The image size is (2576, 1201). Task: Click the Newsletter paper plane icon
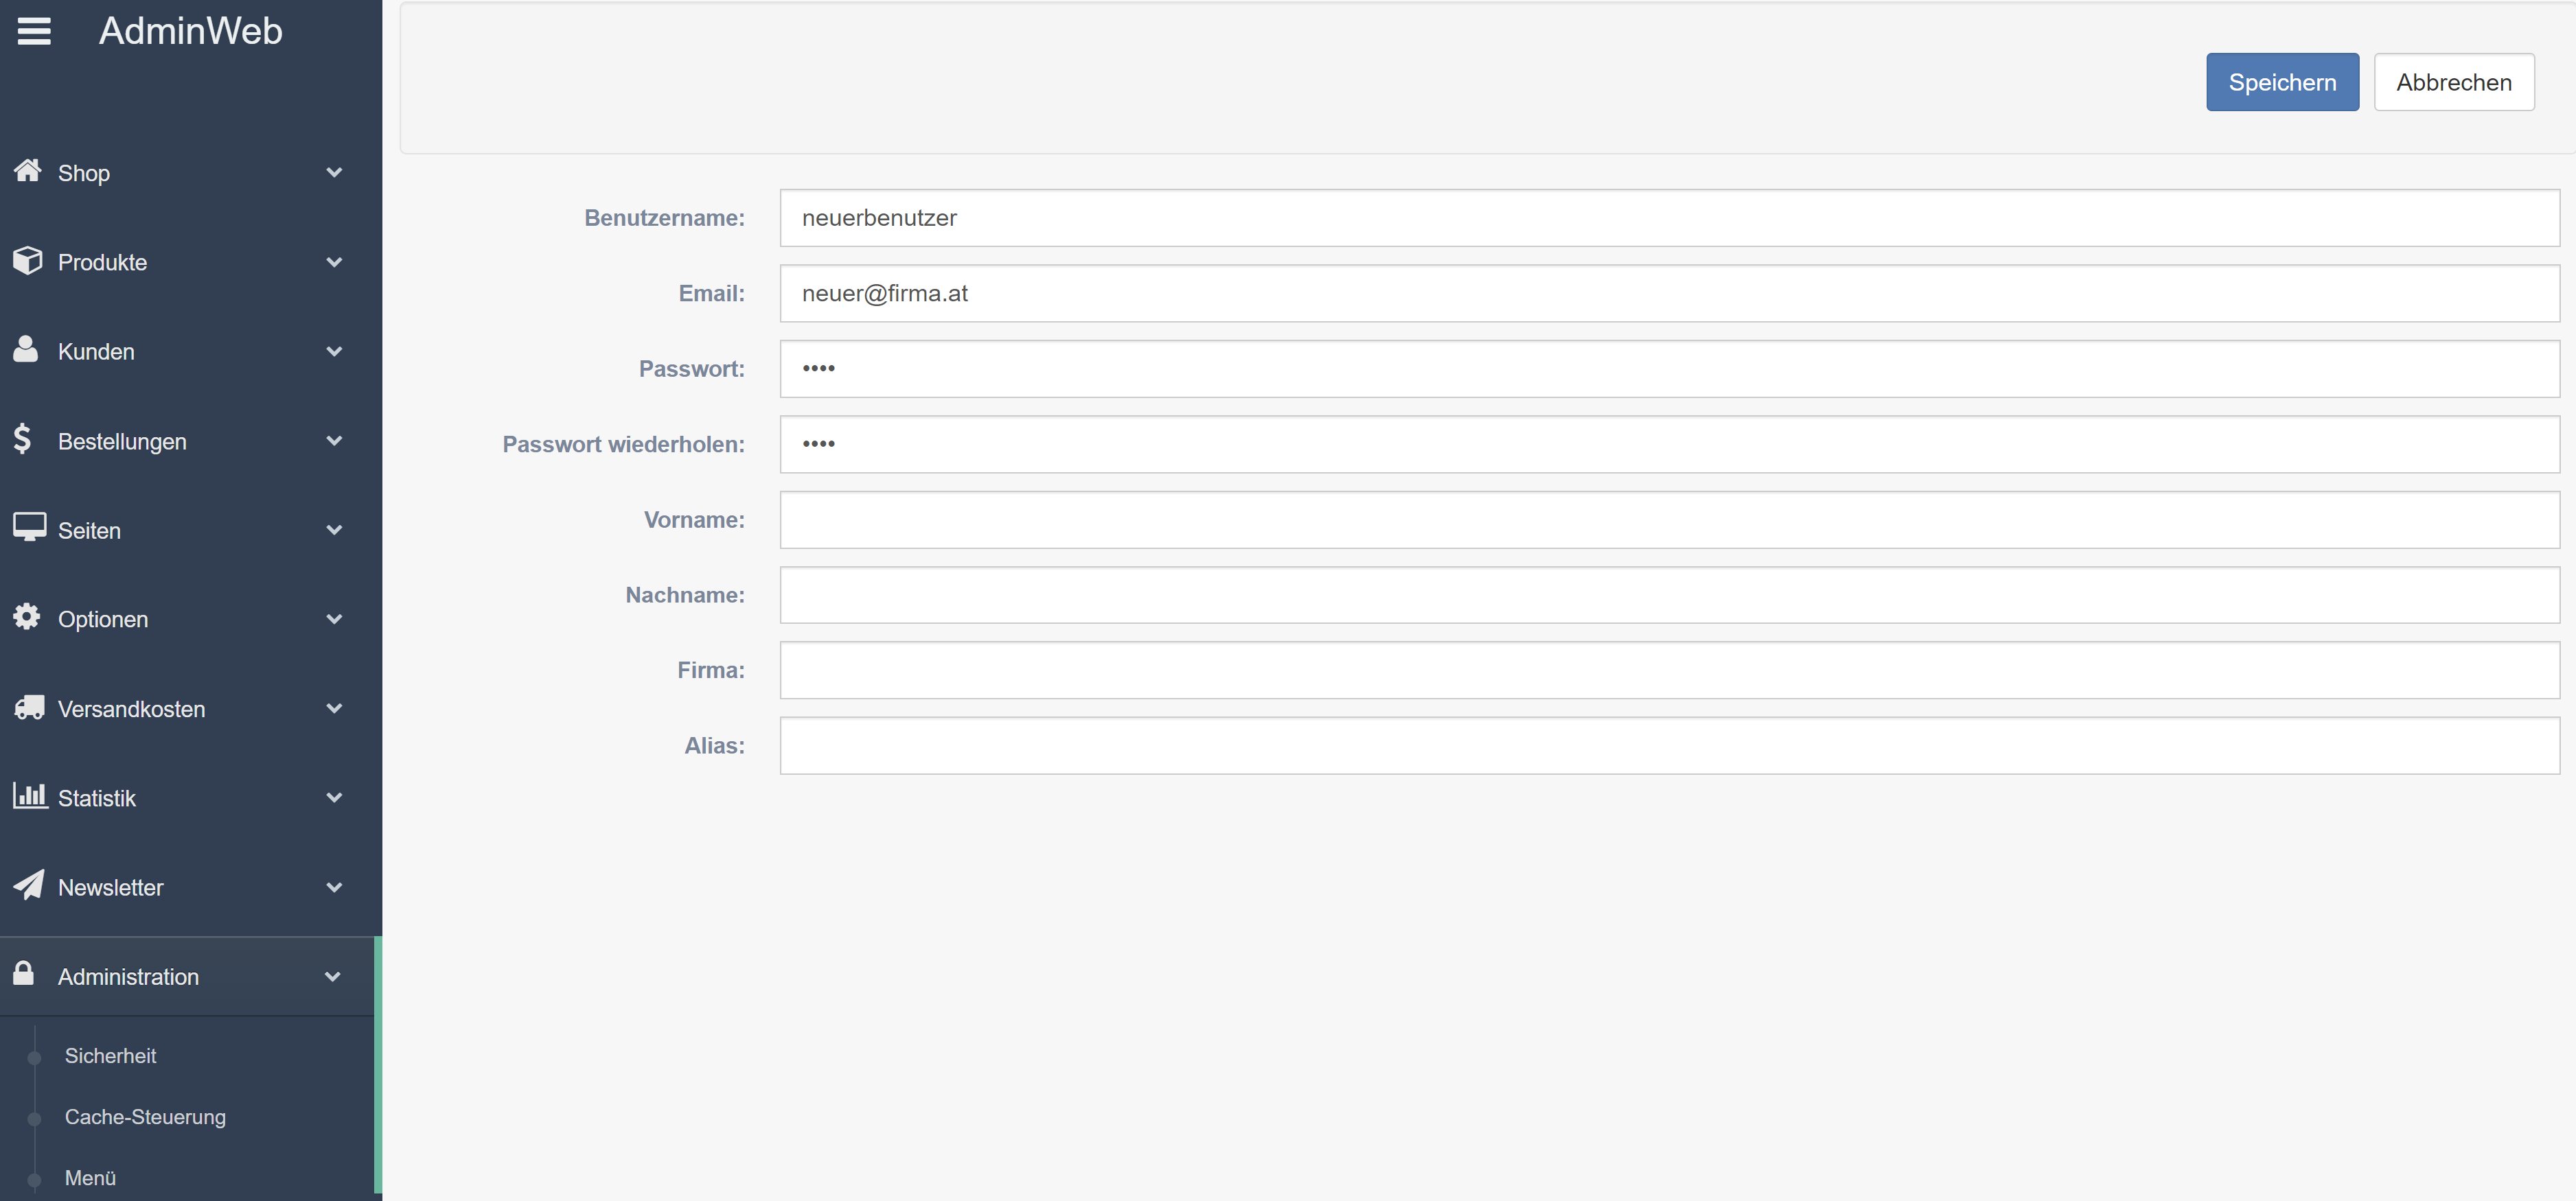29,885
